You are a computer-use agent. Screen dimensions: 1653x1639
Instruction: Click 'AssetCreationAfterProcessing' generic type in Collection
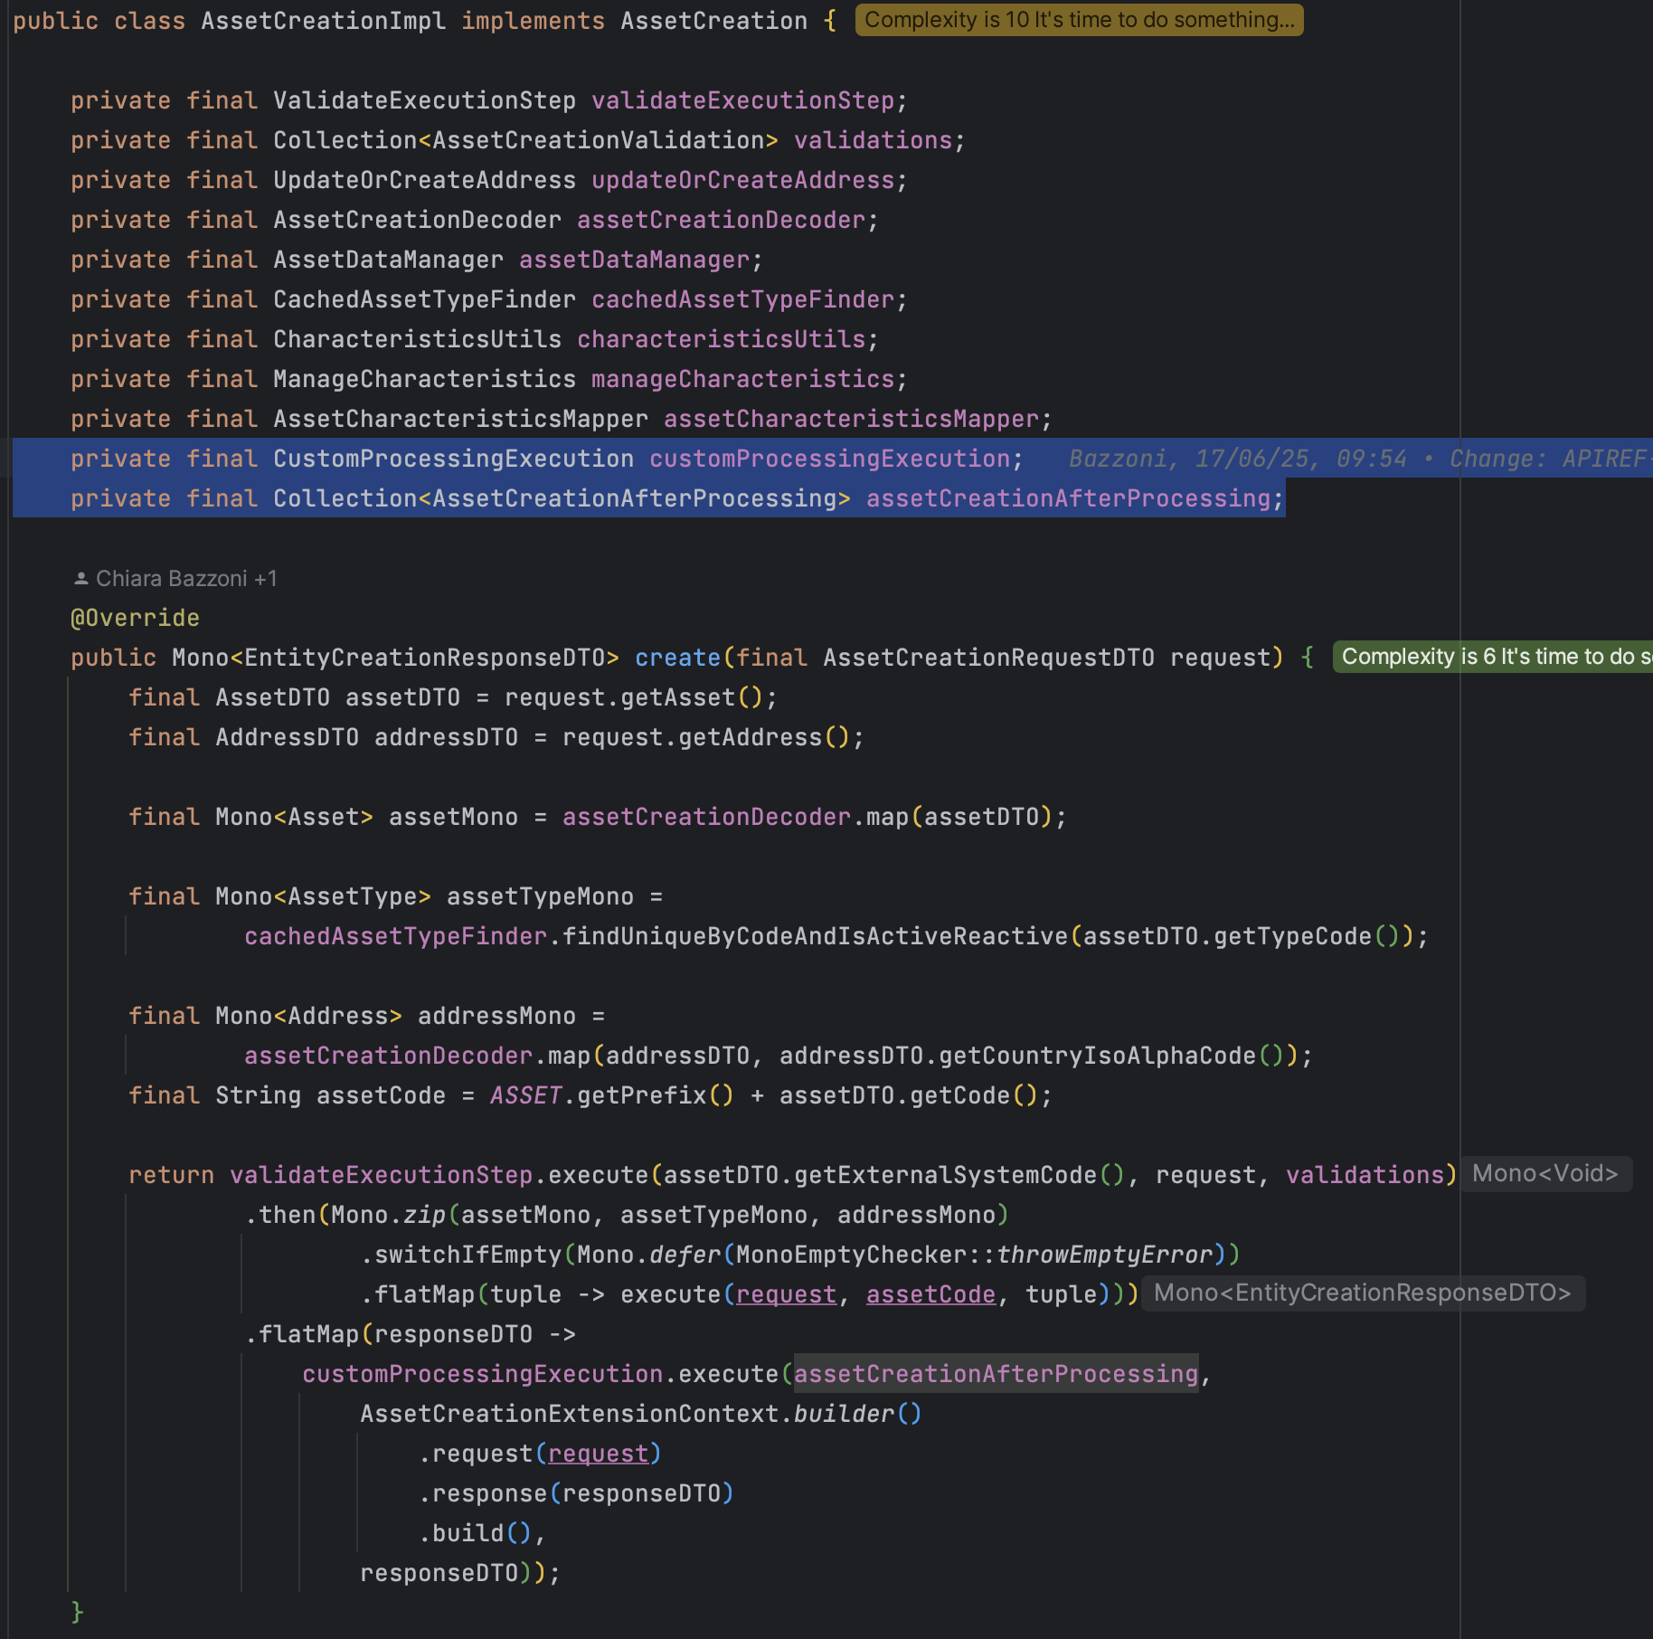634,498
